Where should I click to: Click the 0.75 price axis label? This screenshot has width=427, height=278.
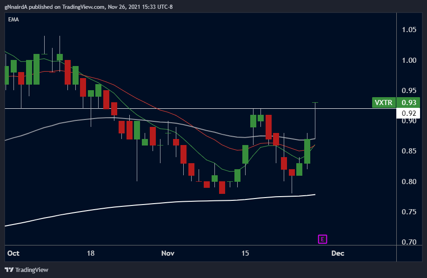(x=409, y=212)
